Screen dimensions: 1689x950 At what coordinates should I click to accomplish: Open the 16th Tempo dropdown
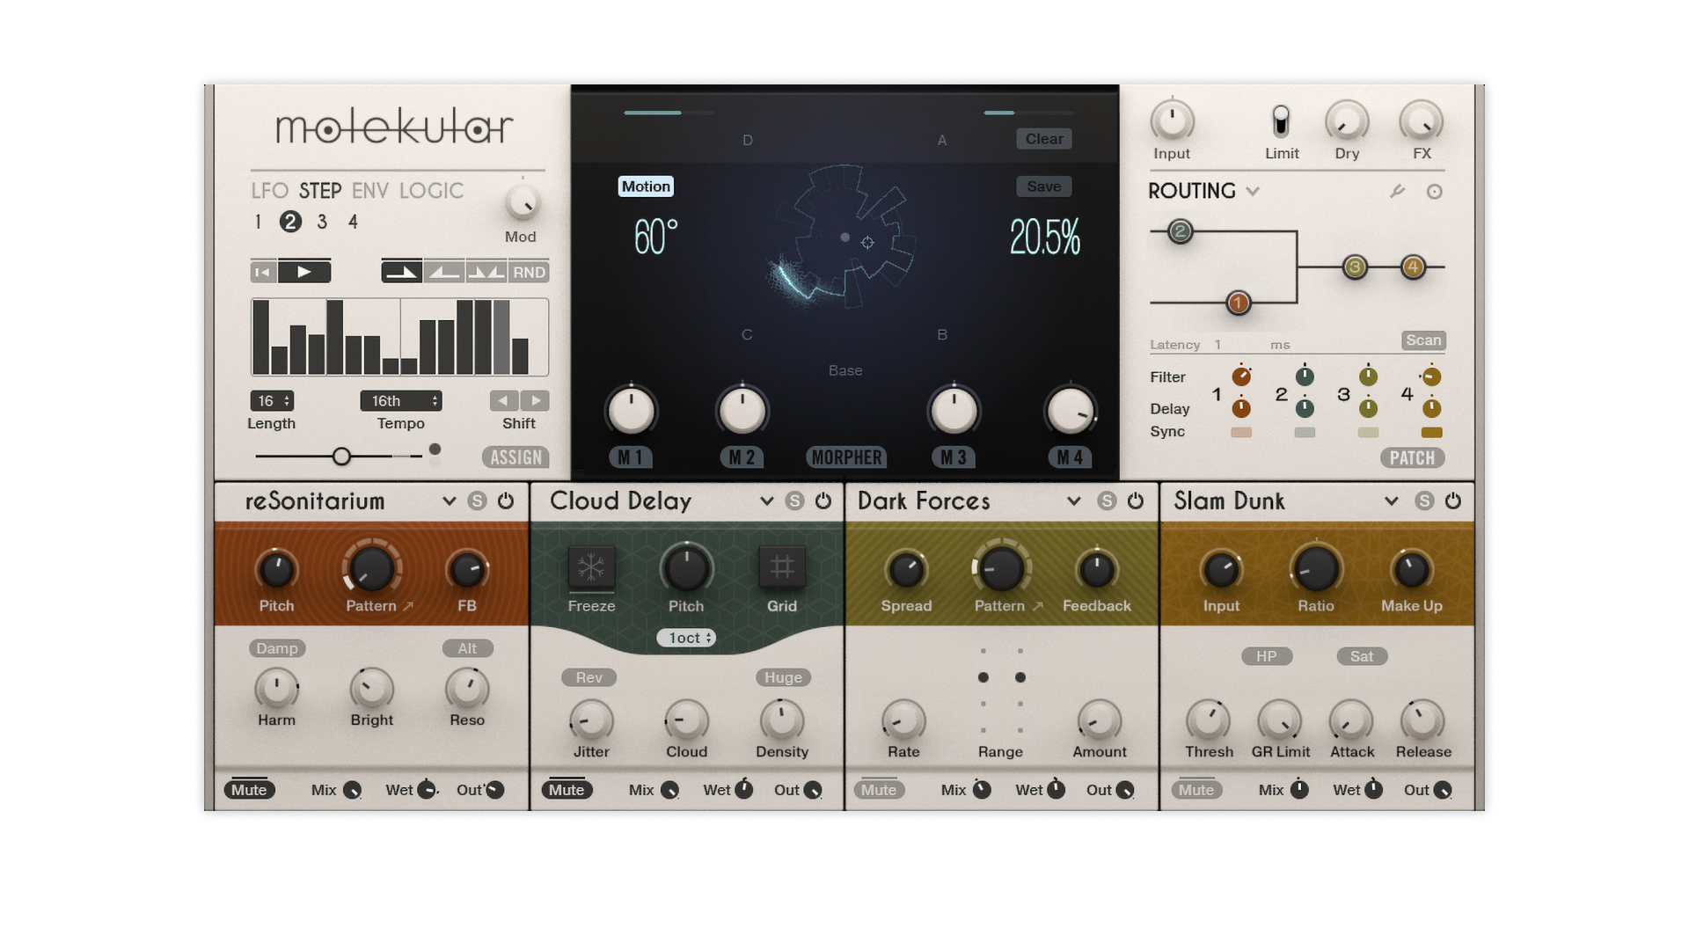coord(400,401)
